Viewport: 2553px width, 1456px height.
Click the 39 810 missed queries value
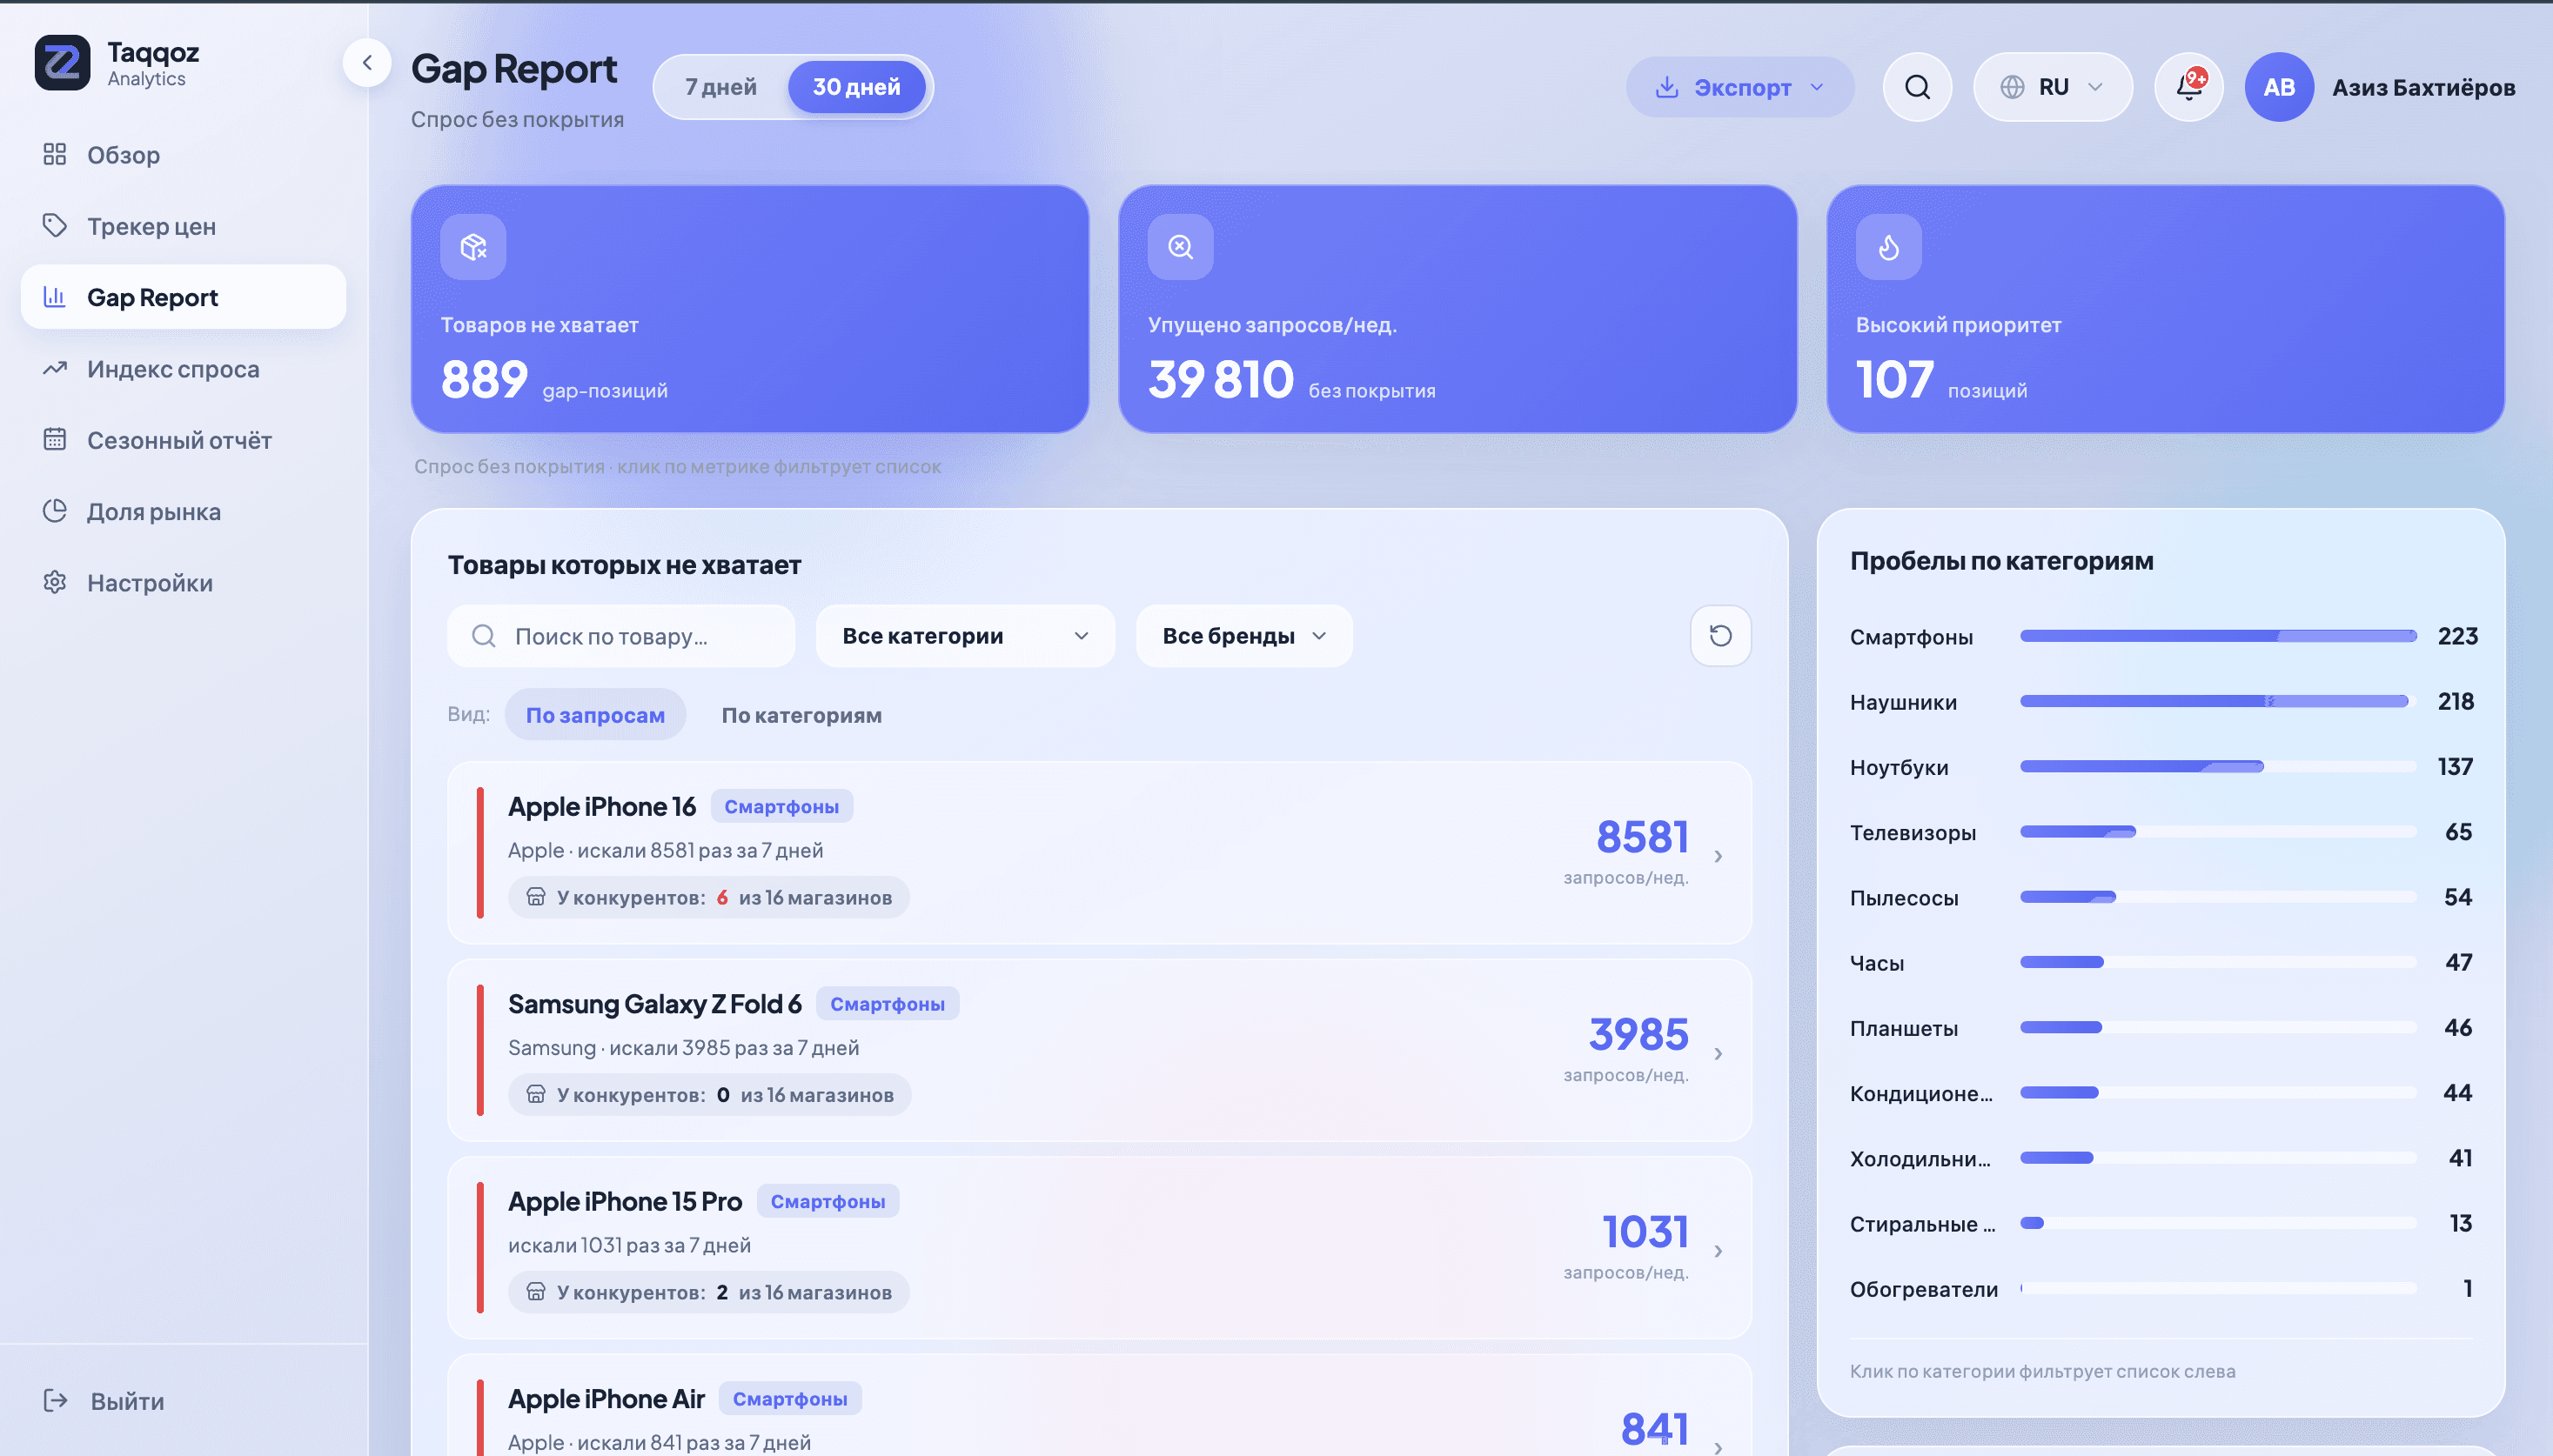(1221, 380)
